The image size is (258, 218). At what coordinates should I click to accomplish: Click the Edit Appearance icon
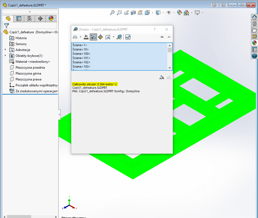coord(179,13)
